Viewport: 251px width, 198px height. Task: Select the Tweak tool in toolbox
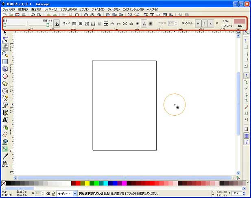pos(5,47)
